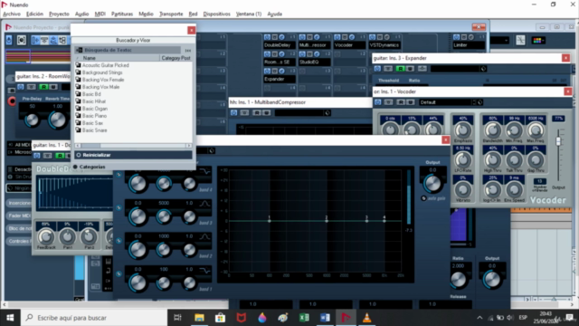Click the Vocoder Output fader handle
This screenshot has width=579, height=326.
[x=558, y=141]
